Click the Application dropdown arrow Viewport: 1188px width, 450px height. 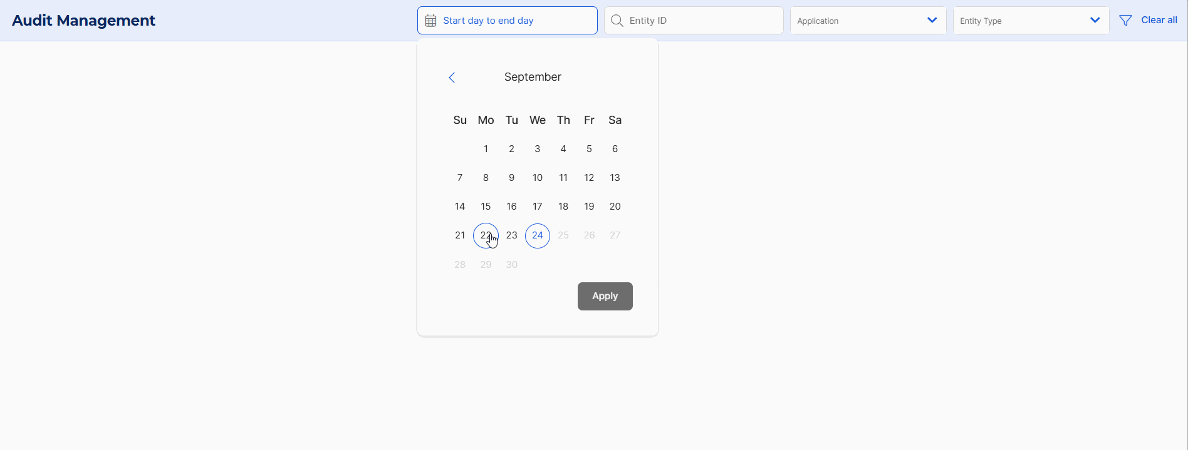pyautogui.click(x=932, y=21)
